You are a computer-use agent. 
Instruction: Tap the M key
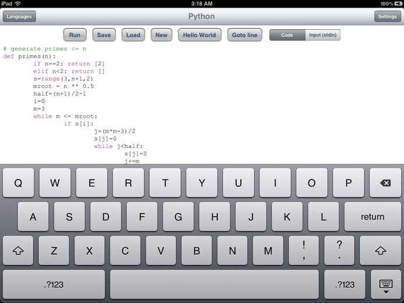[268, 251]
